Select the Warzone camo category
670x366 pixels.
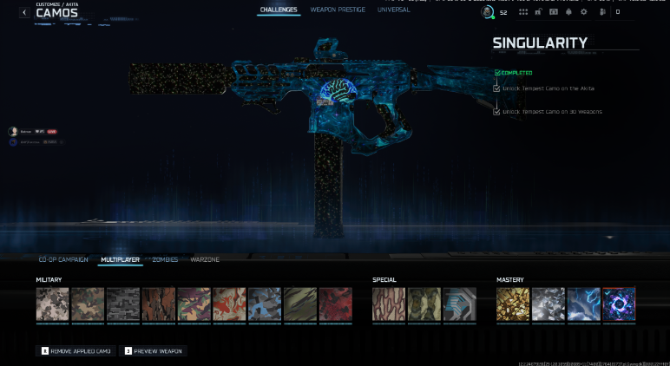coord(205,259)
